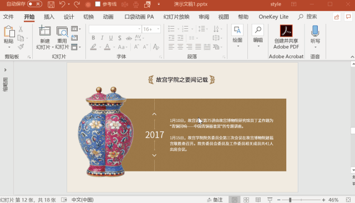
Task: Open the 编辑 editing search tools
Action: [257, 35]
